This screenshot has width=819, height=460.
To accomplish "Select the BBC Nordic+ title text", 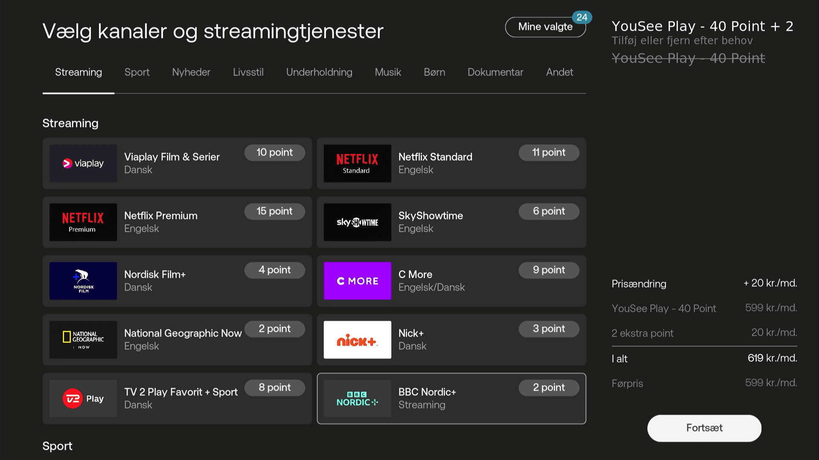I will pyautogui.click(x=427, y=392).
